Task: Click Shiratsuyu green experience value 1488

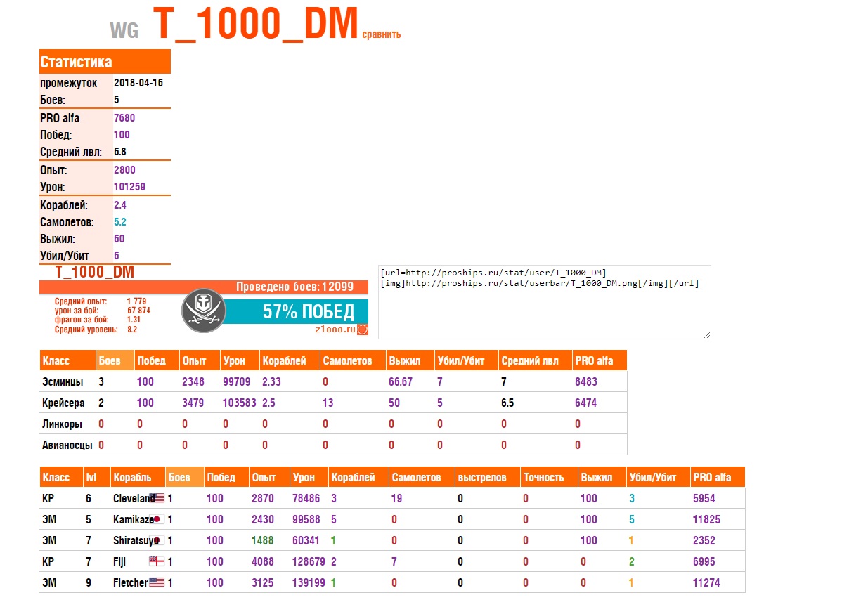Action: [263, 540]
